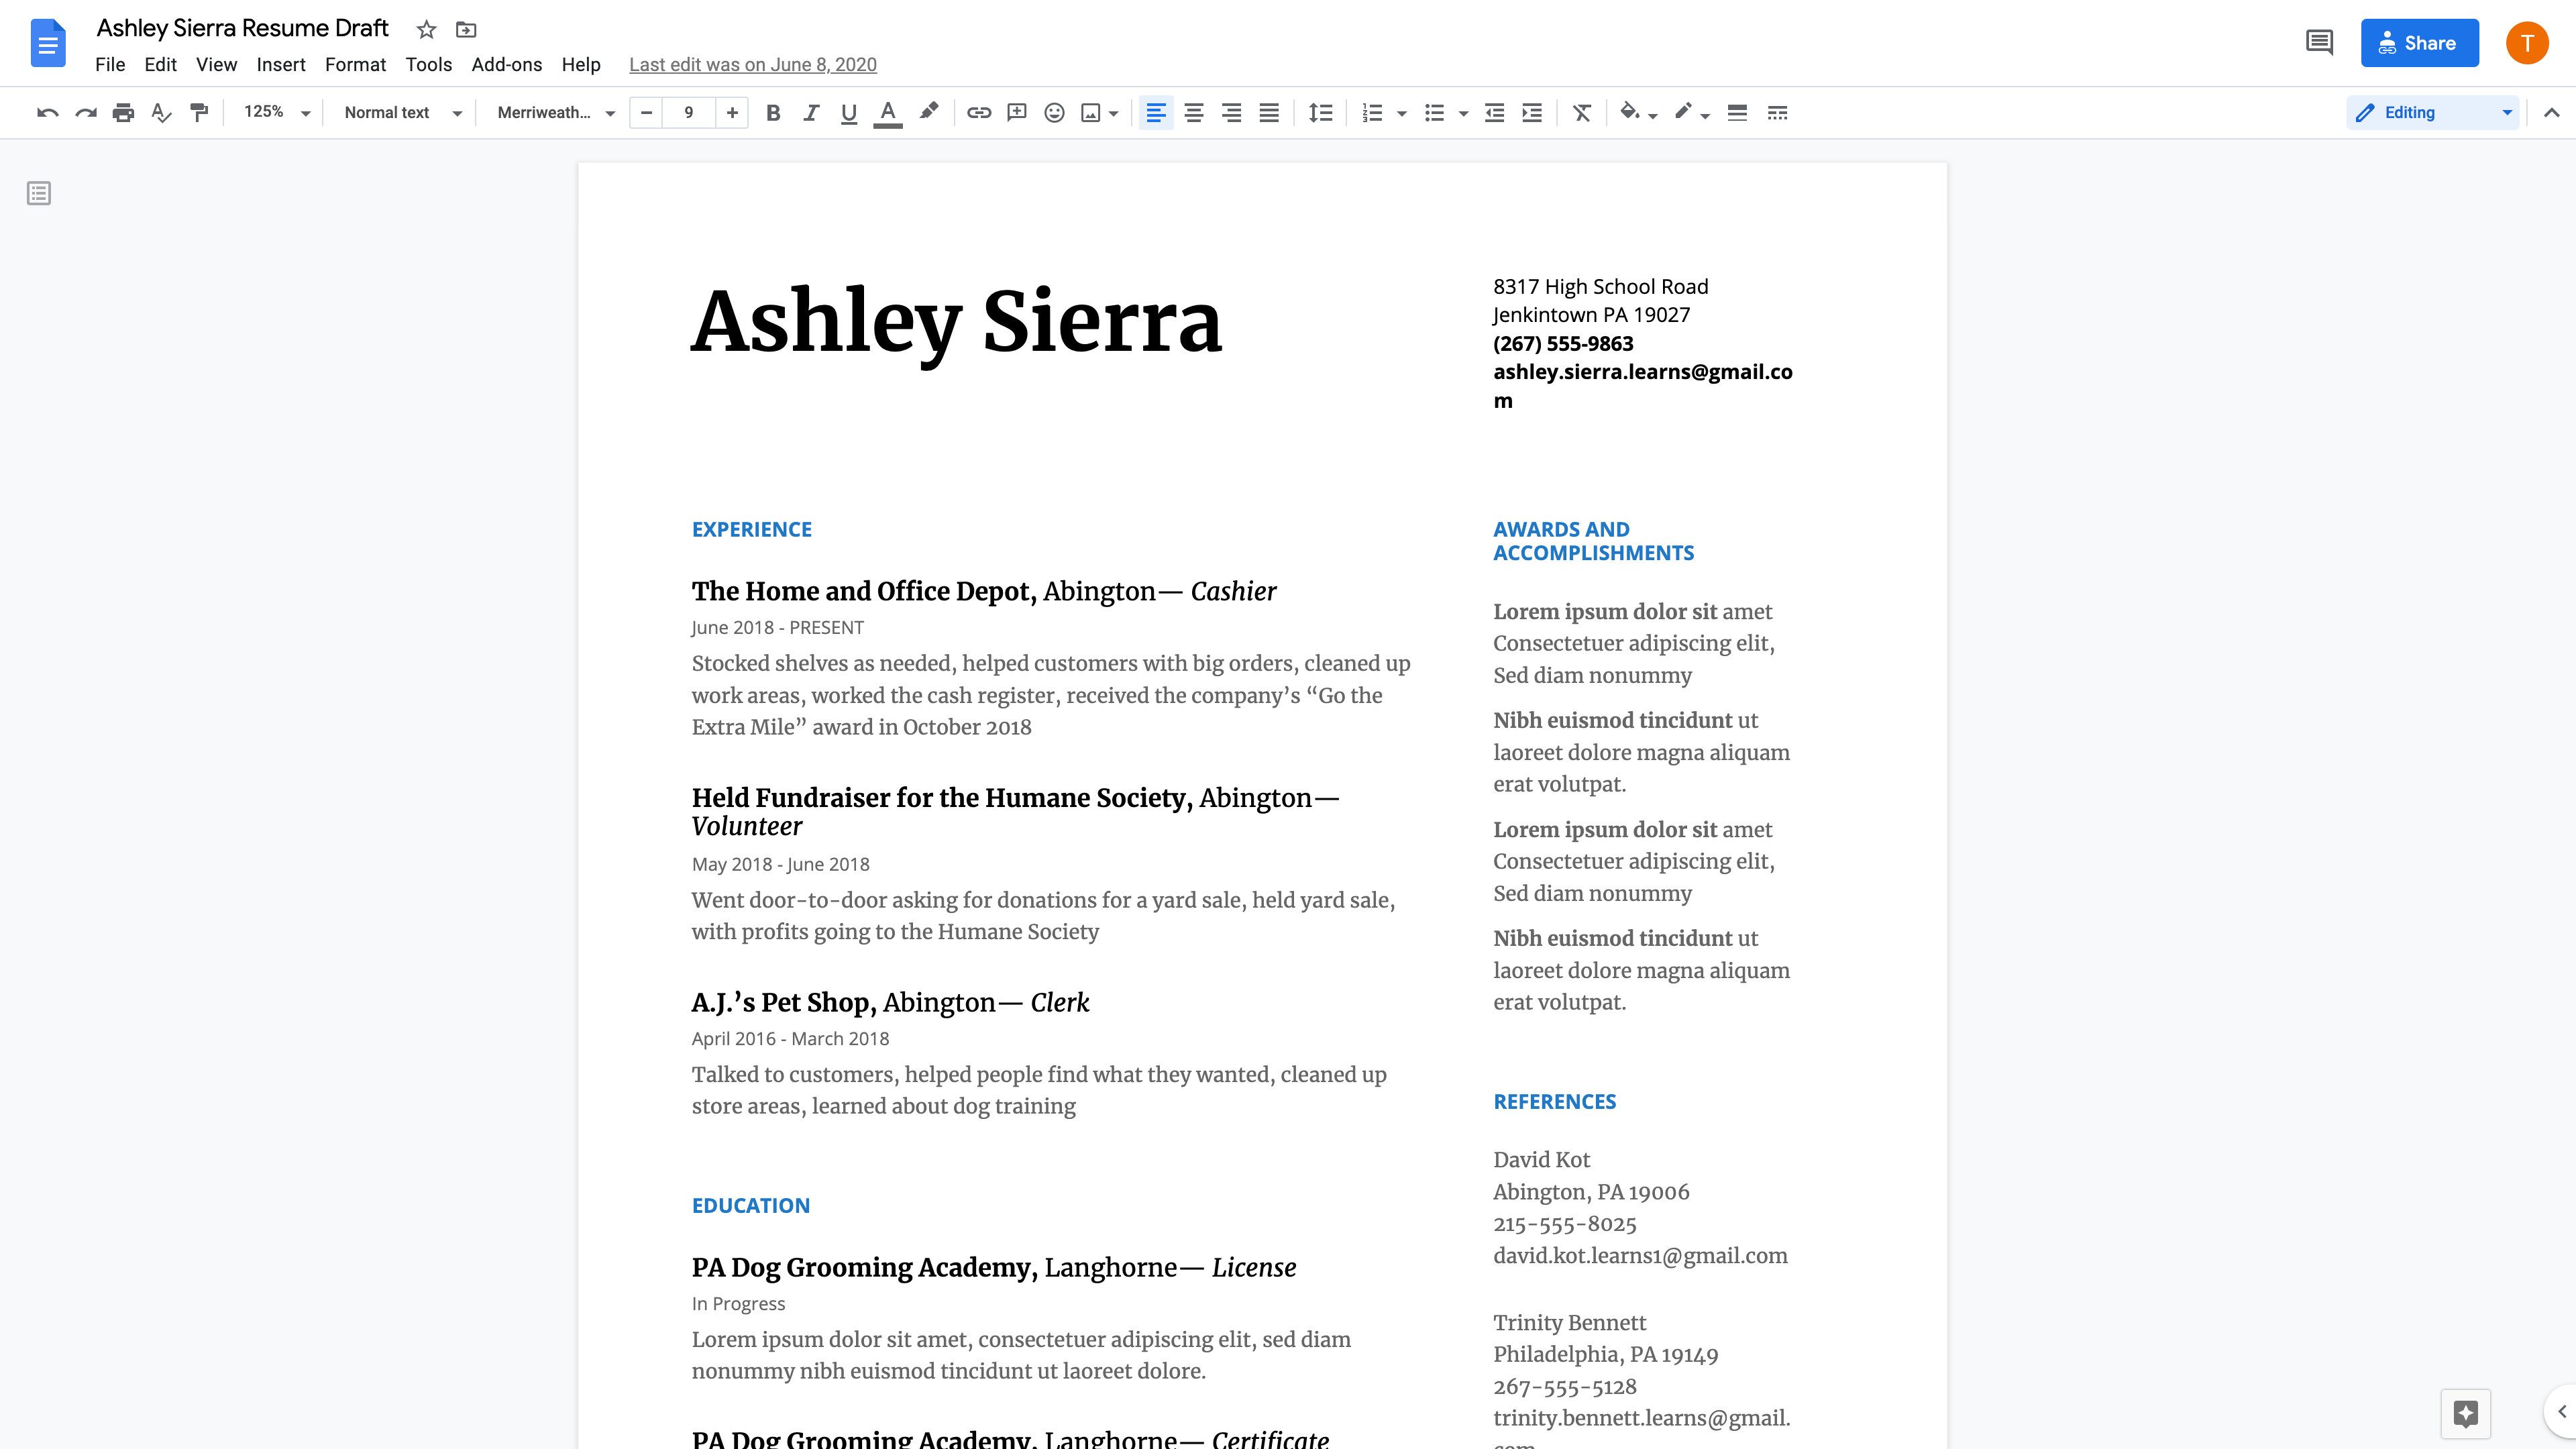Click the Bold formatting icon
Viewport: 2576px width, 1449px height.
(773, 111)
